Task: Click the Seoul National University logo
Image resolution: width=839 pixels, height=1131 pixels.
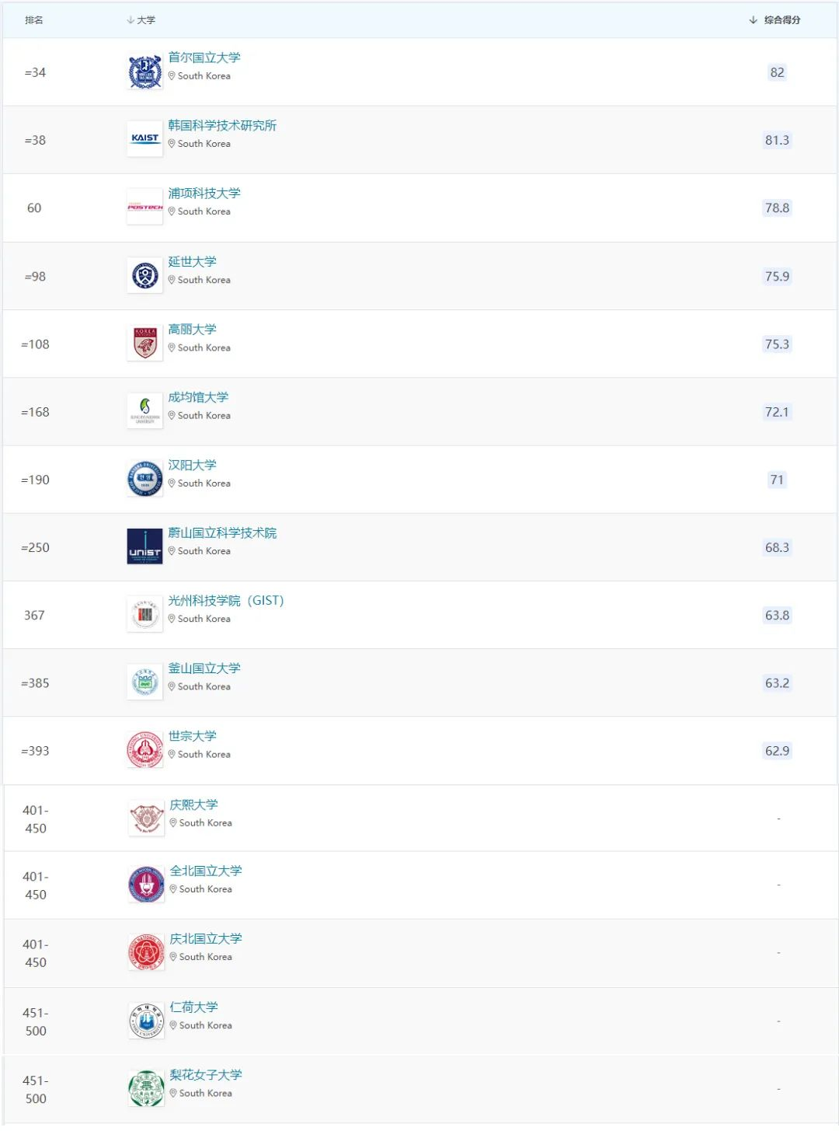Action: click(144, 72)
